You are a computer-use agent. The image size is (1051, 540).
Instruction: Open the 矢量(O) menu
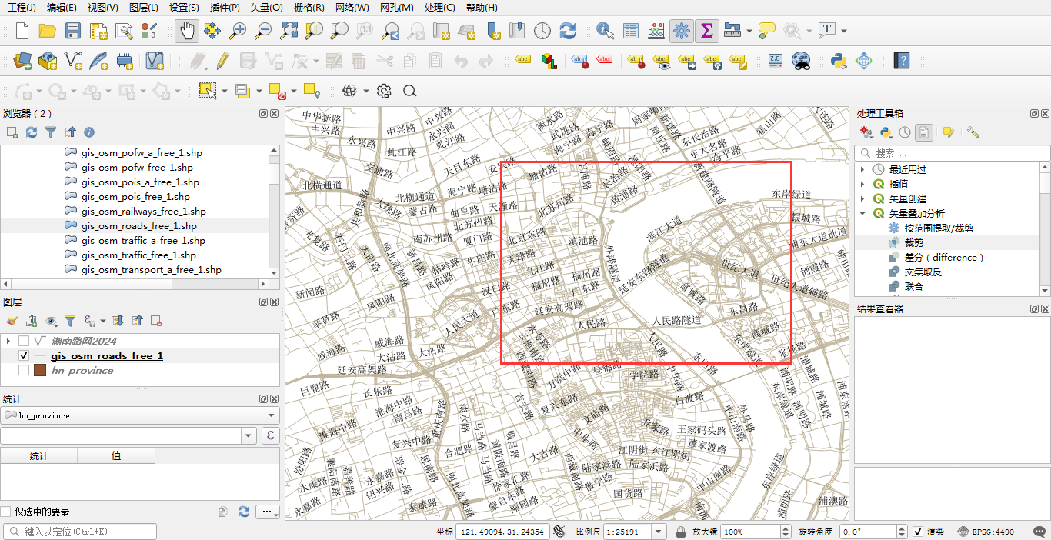pyautogui.click(x=266, y=8)
